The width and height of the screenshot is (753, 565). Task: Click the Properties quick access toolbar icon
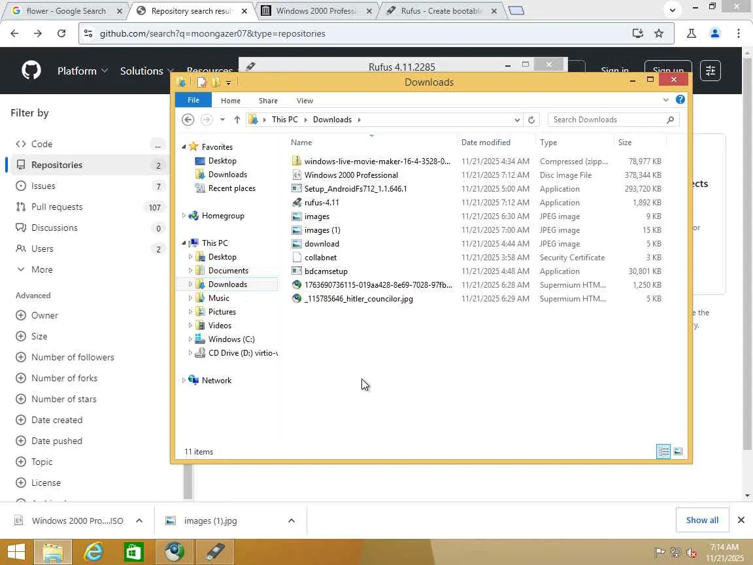[x=202, y=82]
